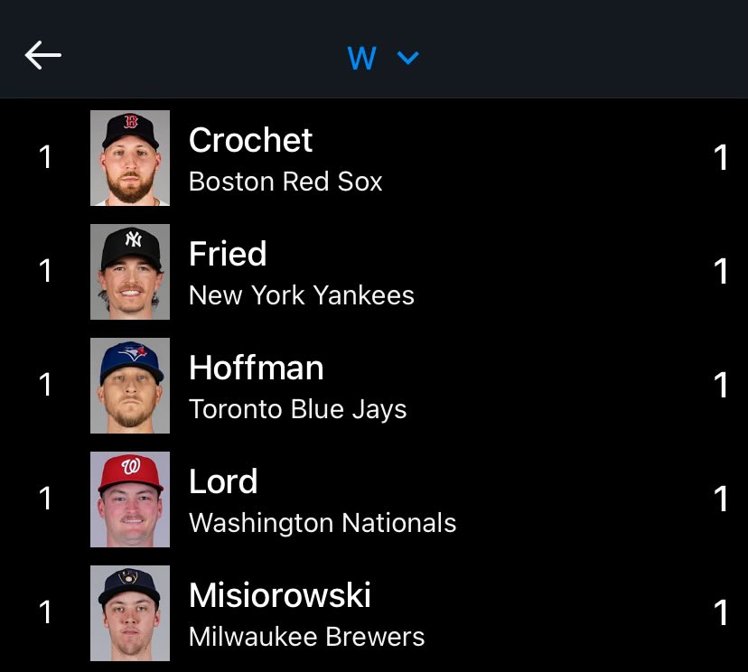Select Misiorowski player name
This screenshot has width=748, height=672.
tap(279, 595)
